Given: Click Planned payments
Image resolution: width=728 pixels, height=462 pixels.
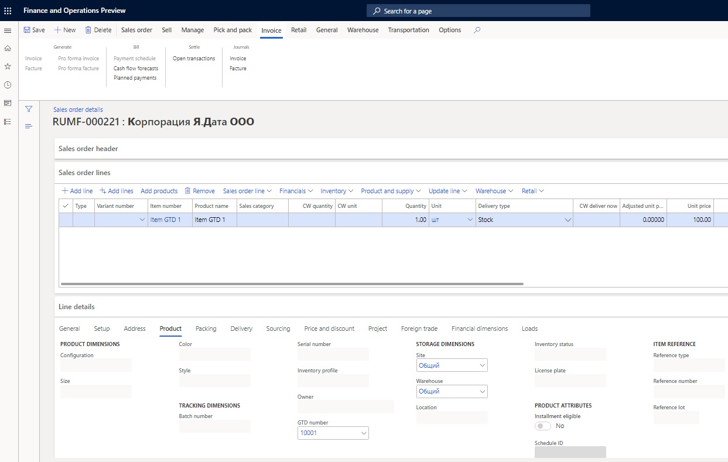Looking at the screenshot, I should click(135, 78).
